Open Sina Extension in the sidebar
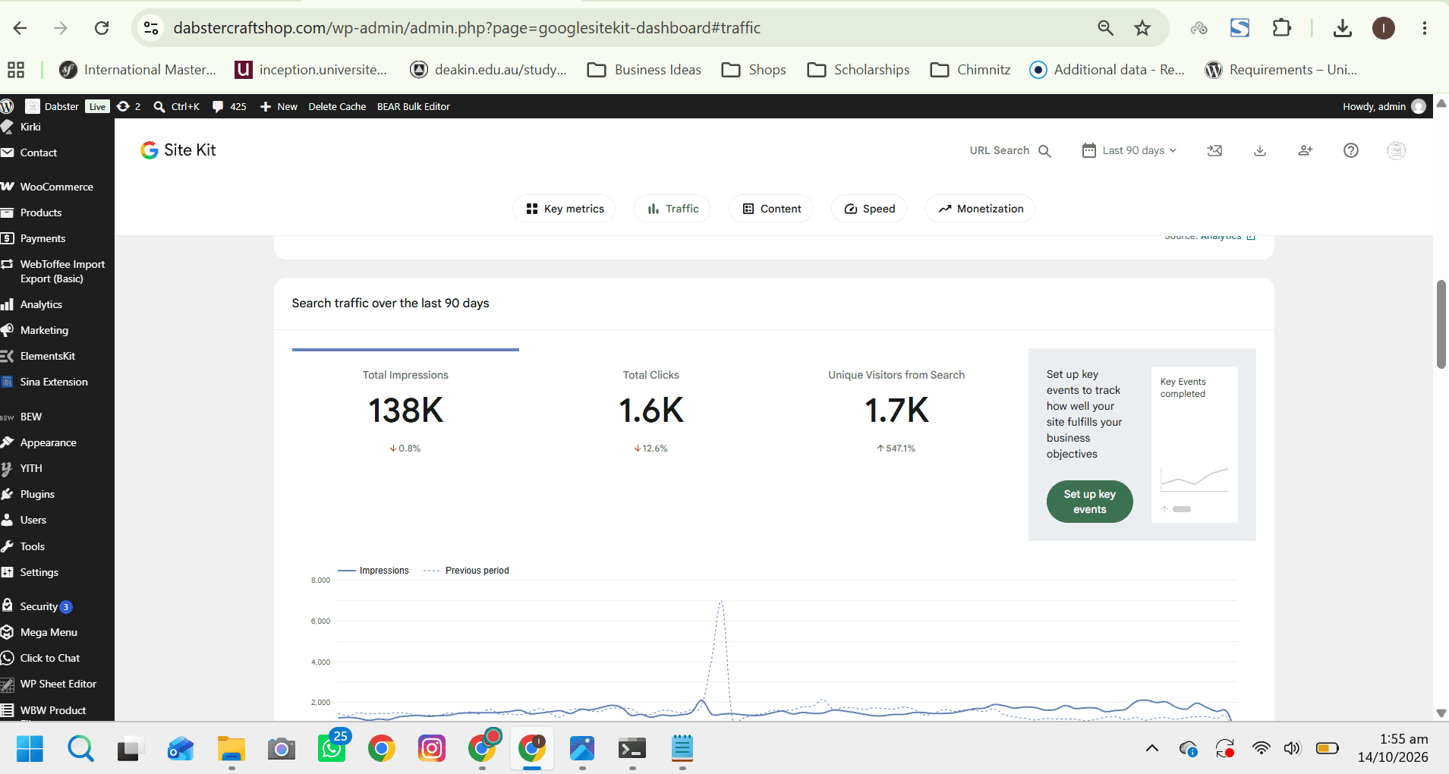 coord(57,382)
